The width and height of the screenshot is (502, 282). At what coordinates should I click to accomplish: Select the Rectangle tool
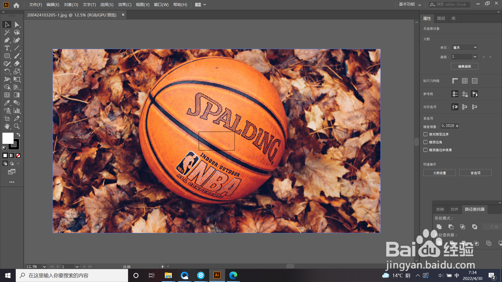tap(7, 56)
